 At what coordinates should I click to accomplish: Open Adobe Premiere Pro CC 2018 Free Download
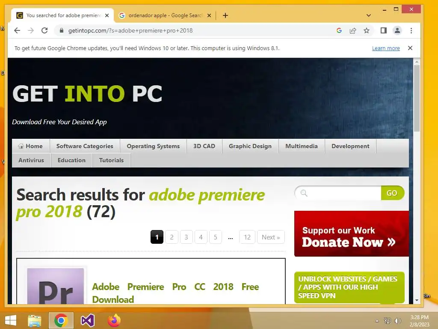(175, 293)
